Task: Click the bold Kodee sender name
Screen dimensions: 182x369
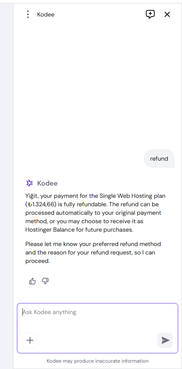Action: pos(47,183)
